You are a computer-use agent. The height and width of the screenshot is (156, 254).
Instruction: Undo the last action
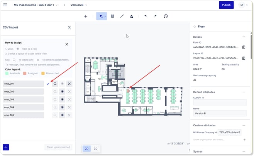coord(146,16)
